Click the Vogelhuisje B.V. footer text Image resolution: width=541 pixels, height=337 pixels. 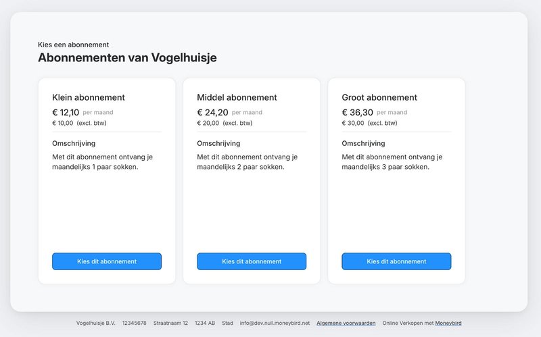95,323
